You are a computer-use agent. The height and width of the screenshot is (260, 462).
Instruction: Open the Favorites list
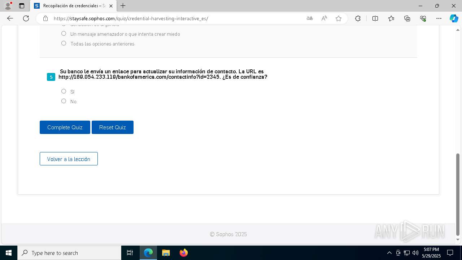pyautogui.click(x=391, y=18)
